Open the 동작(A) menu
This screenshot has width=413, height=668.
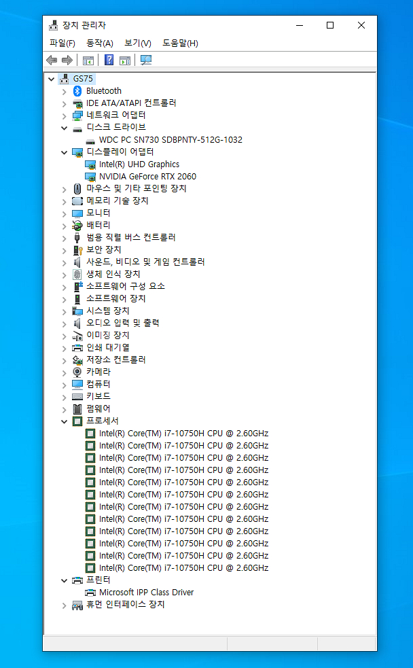click(100, 43)
